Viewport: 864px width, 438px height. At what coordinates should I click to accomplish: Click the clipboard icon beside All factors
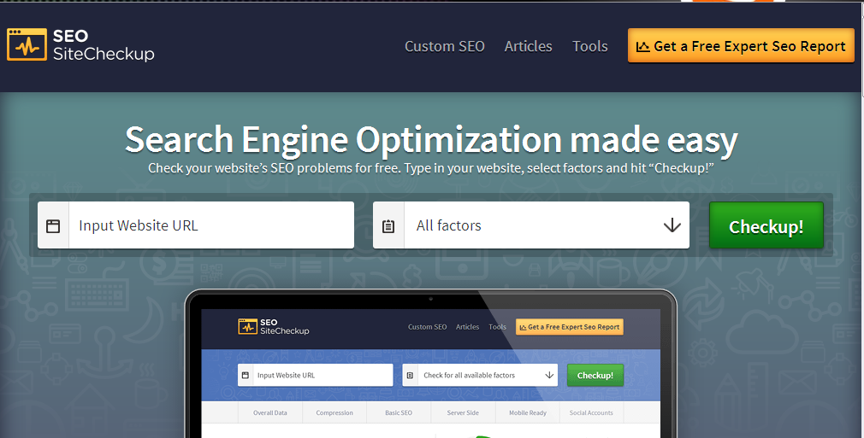point(388,225)
